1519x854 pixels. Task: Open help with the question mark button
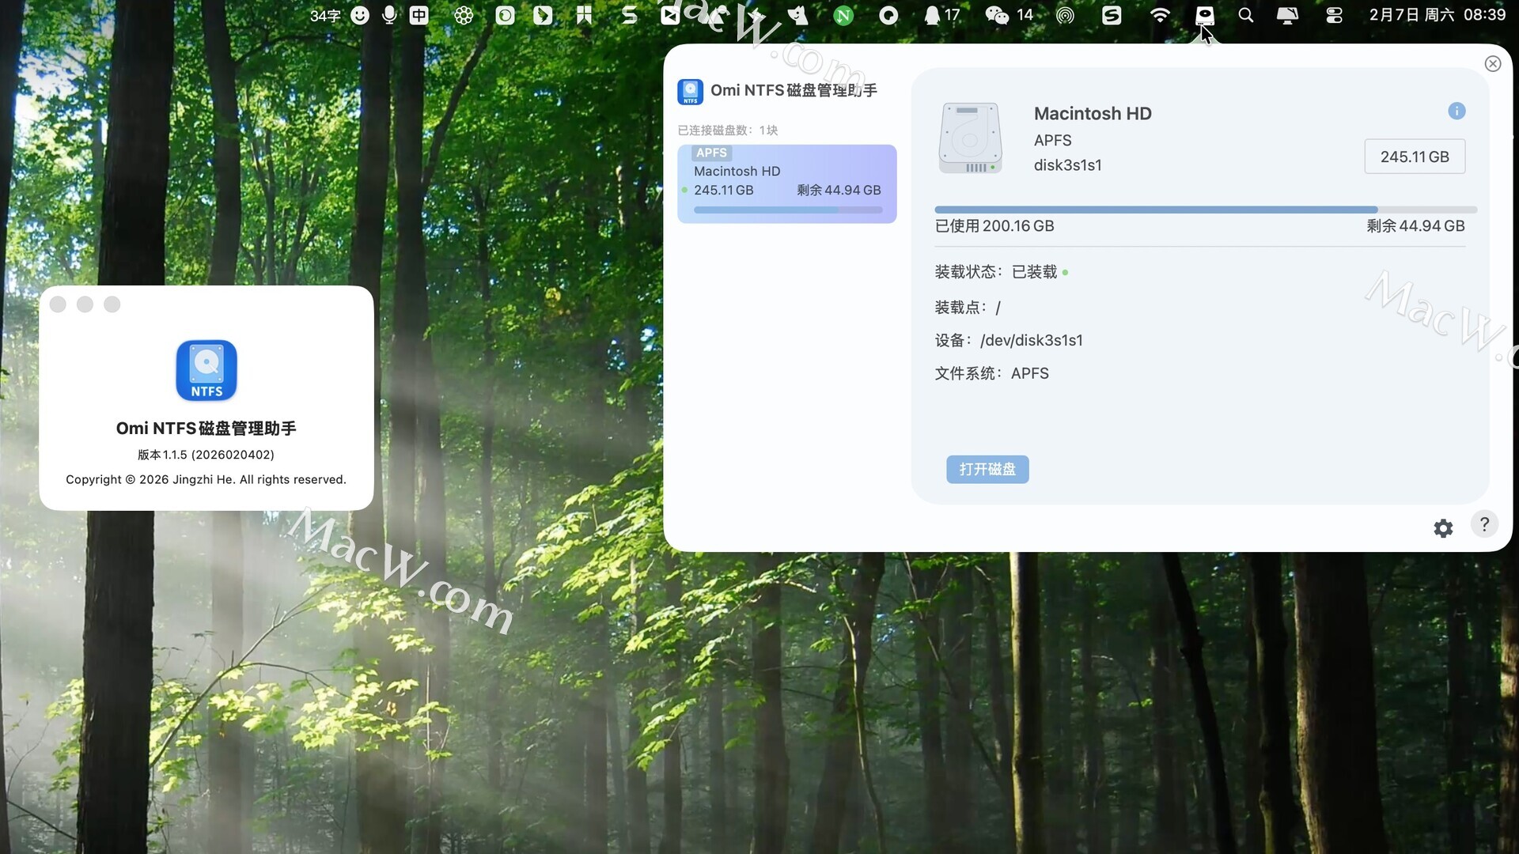1484,524
